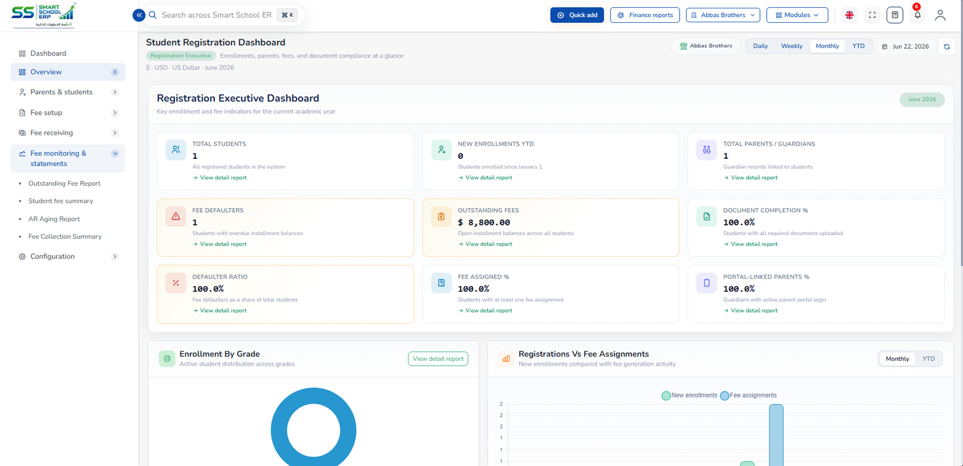Expand the Parents & students menu
This screenshot has height=466, width=963.
[x=67, y=92]
